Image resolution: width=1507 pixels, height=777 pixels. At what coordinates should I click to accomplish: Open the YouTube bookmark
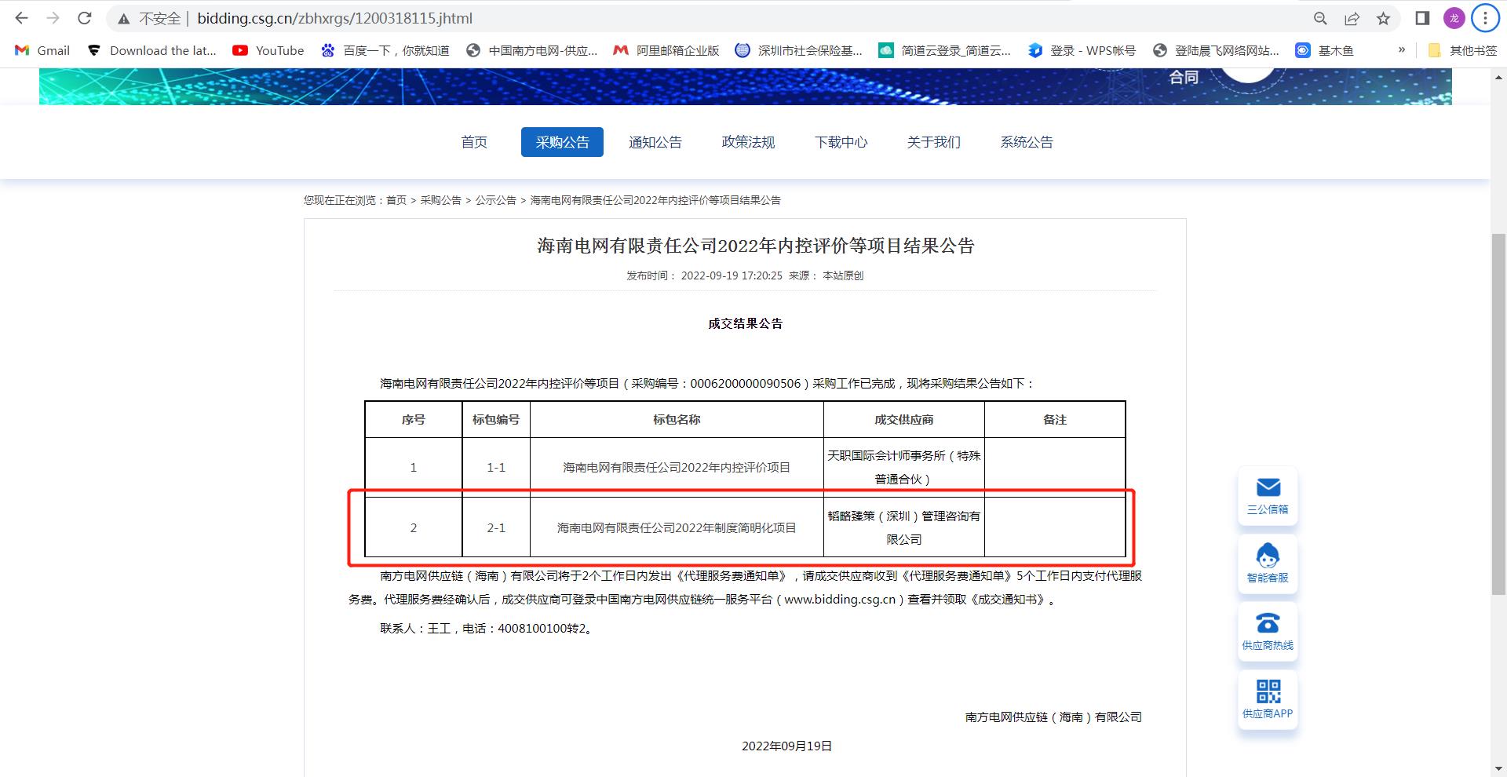(268, 50)
